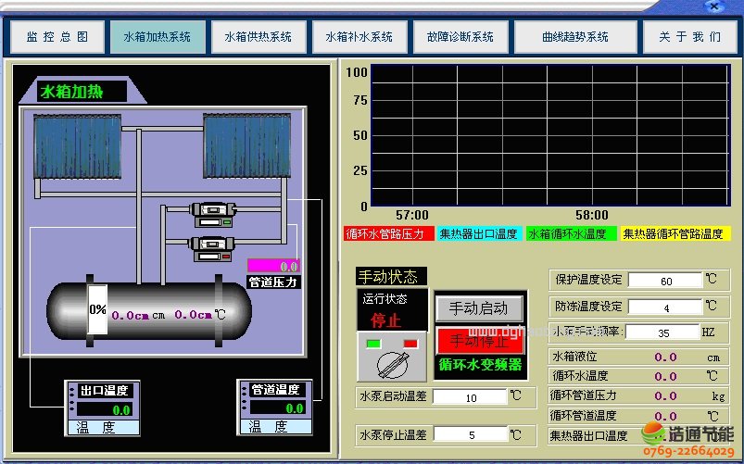Open the 曲线趋势系统 tab
The height and width of the screenshot is (464, 744).
pyautogui.click(x=574, y=37)
